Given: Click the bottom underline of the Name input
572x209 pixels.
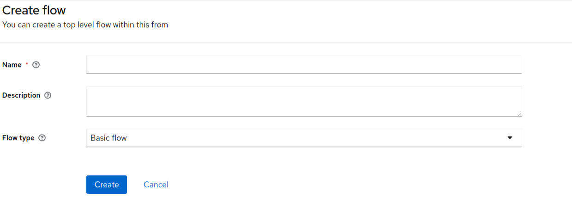Looking at the screenshot, I should click(304, 73).
